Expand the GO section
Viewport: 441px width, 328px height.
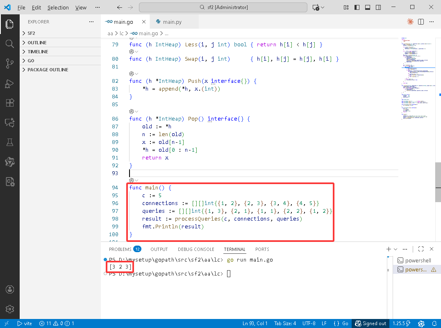pyautogui.click(x=60, y=61)
